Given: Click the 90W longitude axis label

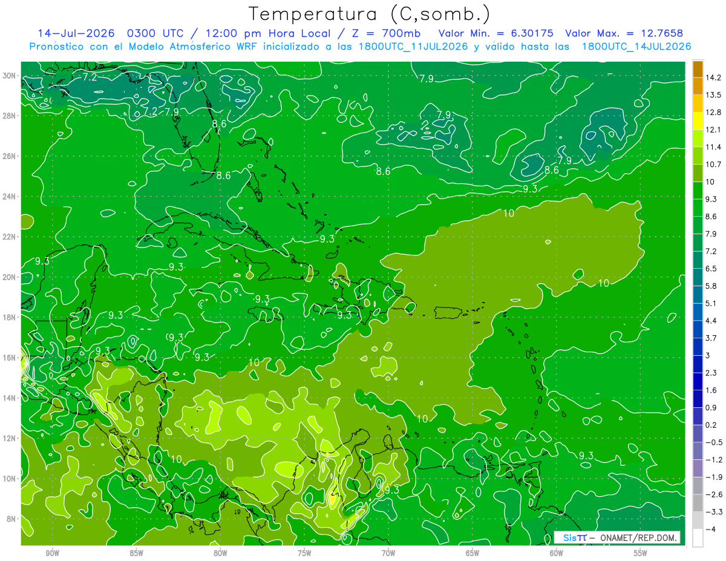Looking at the screenshot, I should (x=52, y=553).
